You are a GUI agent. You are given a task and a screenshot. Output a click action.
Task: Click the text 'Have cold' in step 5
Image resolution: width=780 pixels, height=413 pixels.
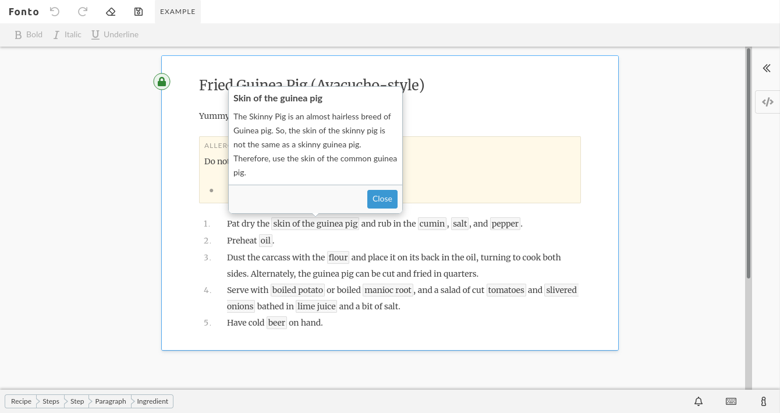(246, 323)
